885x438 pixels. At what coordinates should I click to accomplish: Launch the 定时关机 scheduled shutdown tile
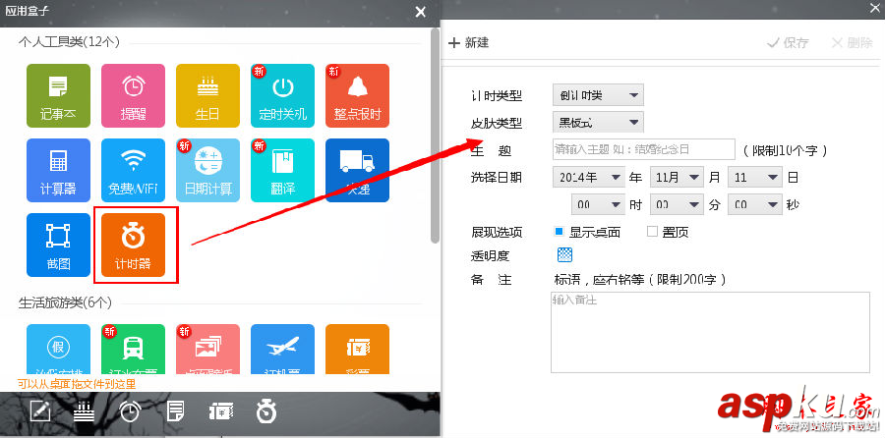click(283, 96)
